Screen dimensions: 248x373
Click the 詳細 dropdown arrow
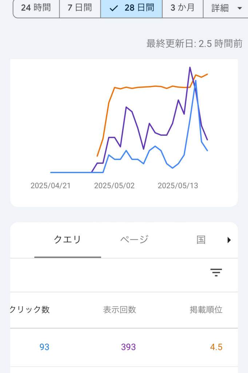(x=240, y=8)
